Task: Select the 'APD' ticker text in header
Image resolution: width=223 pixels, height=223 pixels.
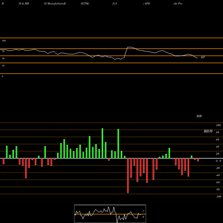Action: click(x=147, y=4)
